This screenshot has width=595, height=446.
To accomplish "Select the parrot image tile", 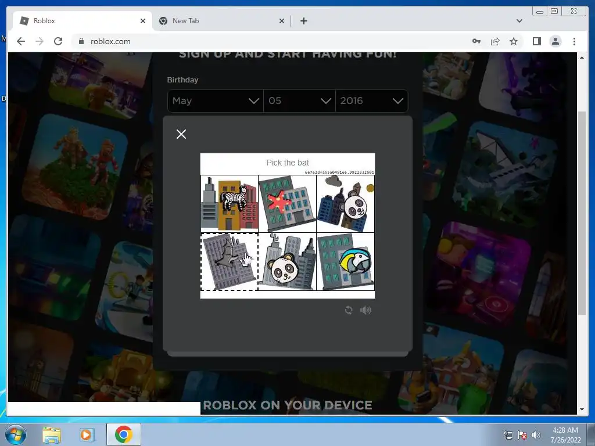I will (x=345, y=262).
